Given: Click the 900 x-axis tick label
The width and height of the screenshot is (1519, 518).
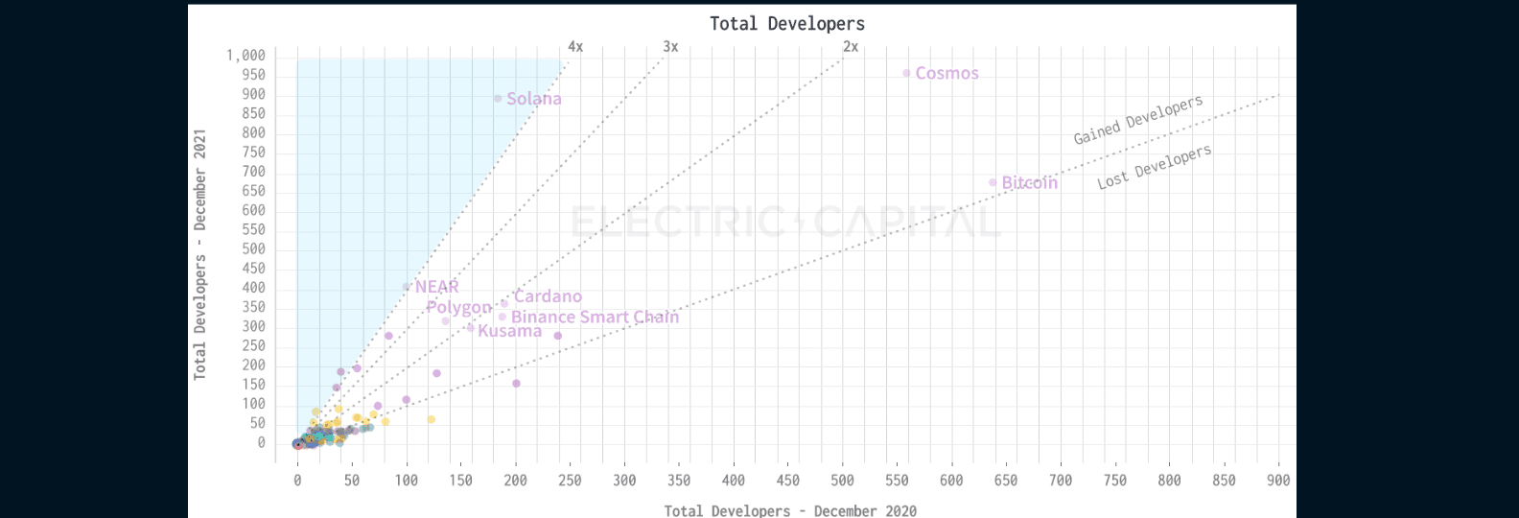Looking at the screenshot, I should (x=1278, y=480).
